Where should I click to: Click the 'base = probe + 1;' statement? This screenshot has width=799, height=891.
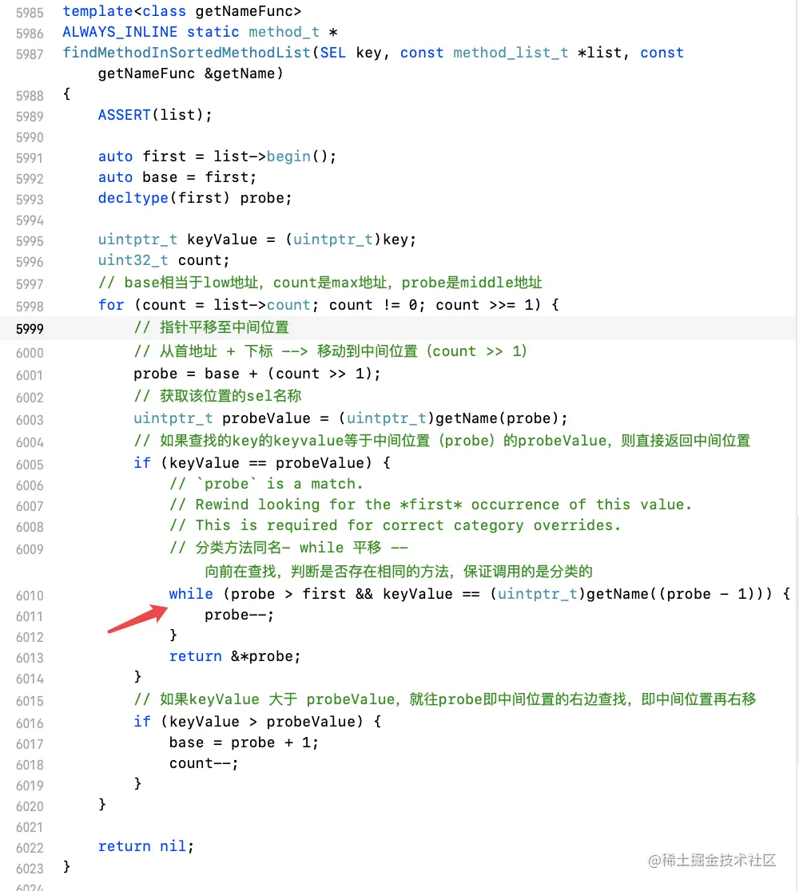(244, 742)
